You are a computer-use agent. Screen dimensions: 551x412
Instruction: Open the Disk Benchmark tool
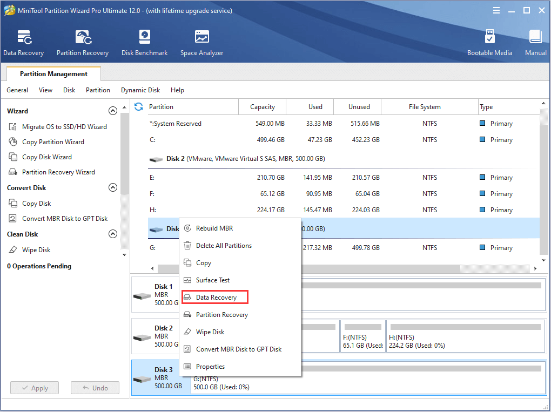tap(144, 43)
